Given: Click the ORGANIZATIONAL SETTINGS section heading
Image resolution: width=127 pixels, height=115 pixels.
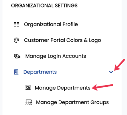Looking at the screenshot, I should [x=44, y=6].
